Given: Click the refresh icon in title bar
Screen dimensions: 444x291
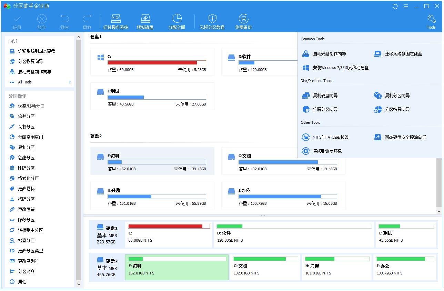Looking at the screenshot, I should click(x=395, y=6).
